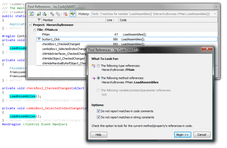Go to previous reference result icon
The image size is (227, 148).
[38, 14]
